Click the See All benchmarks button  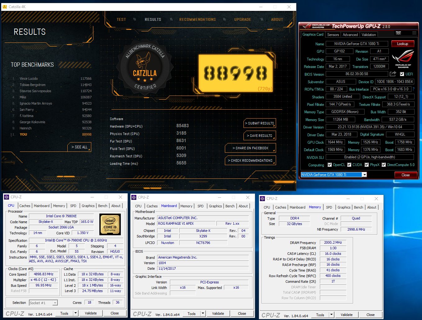80,147
